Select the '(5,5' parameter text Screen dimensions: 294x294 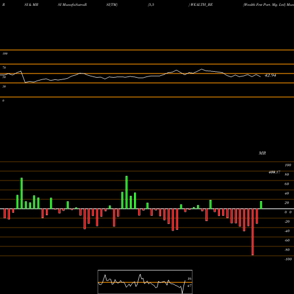coord(151,5)
